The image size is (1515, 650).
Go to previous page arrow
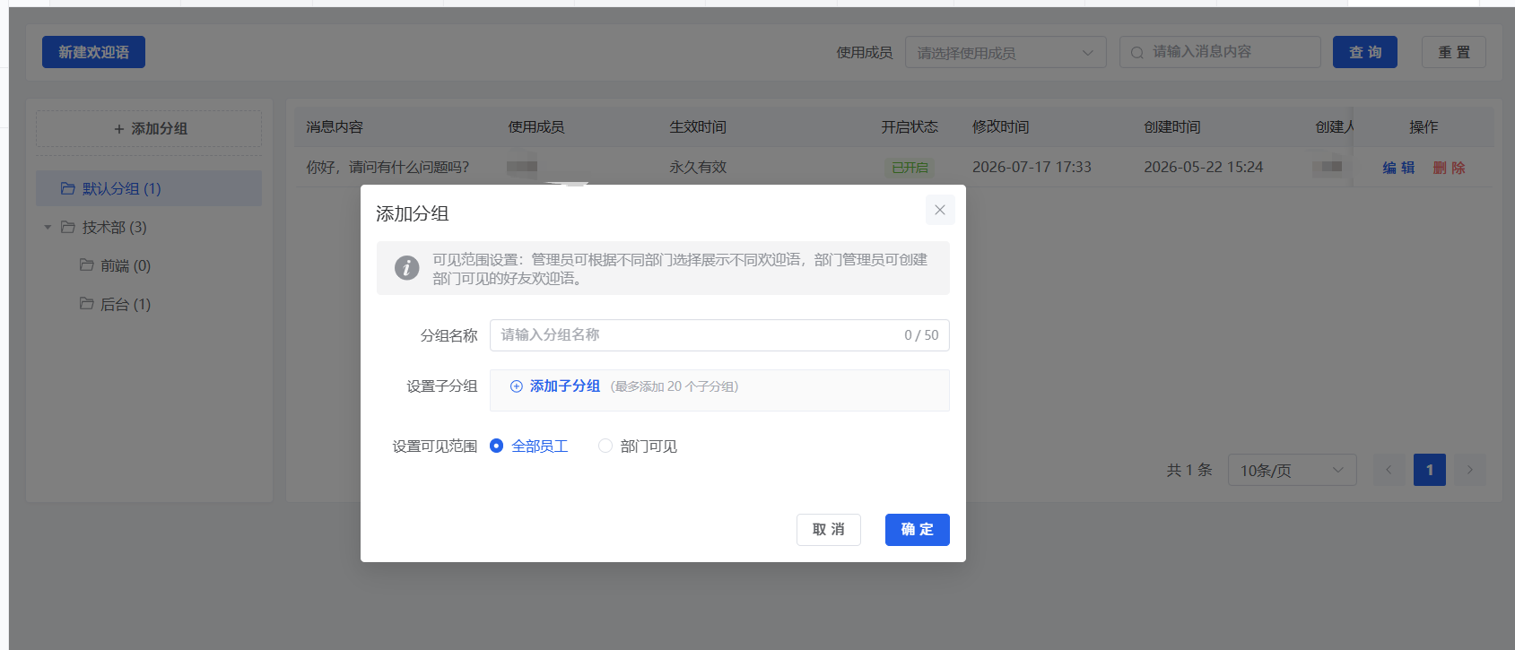tap(1389, 470)
